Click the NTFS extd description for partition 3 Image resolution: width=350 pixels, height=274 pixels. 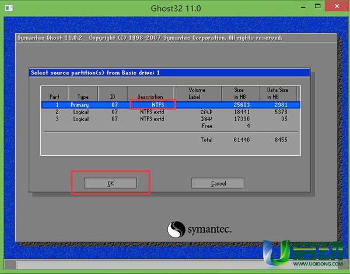pos(152,119)
